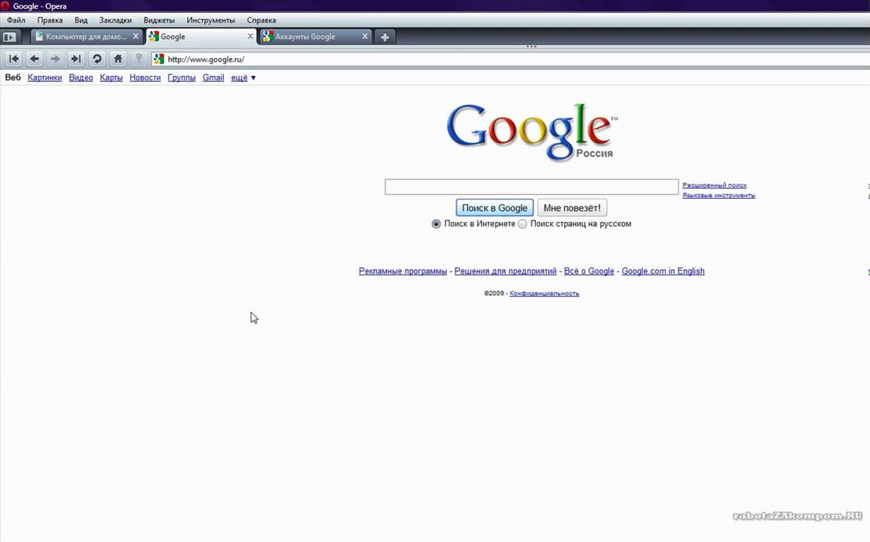This screenshot has width=870, height=542.
Task: Click the Opera logo in title bar
Action: coord(5,6)
